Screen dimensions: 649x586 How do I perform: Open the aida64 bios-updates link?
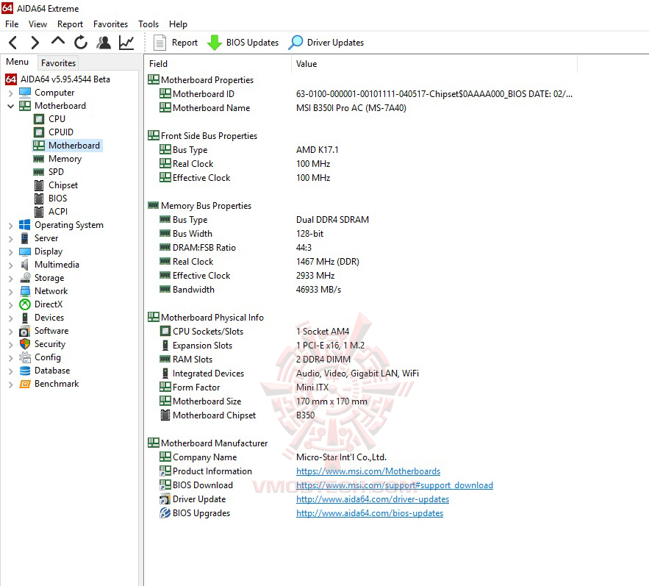coord(370,513)
